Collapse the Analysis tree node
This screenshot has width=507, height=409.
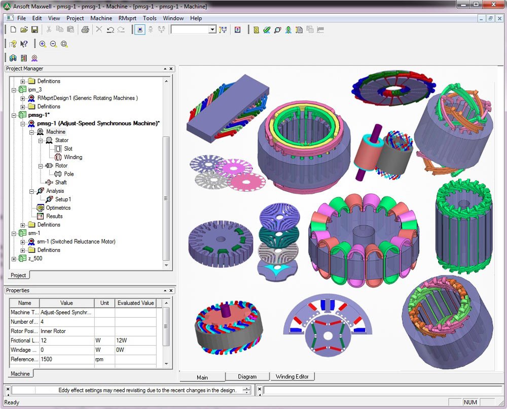[31, 191]
